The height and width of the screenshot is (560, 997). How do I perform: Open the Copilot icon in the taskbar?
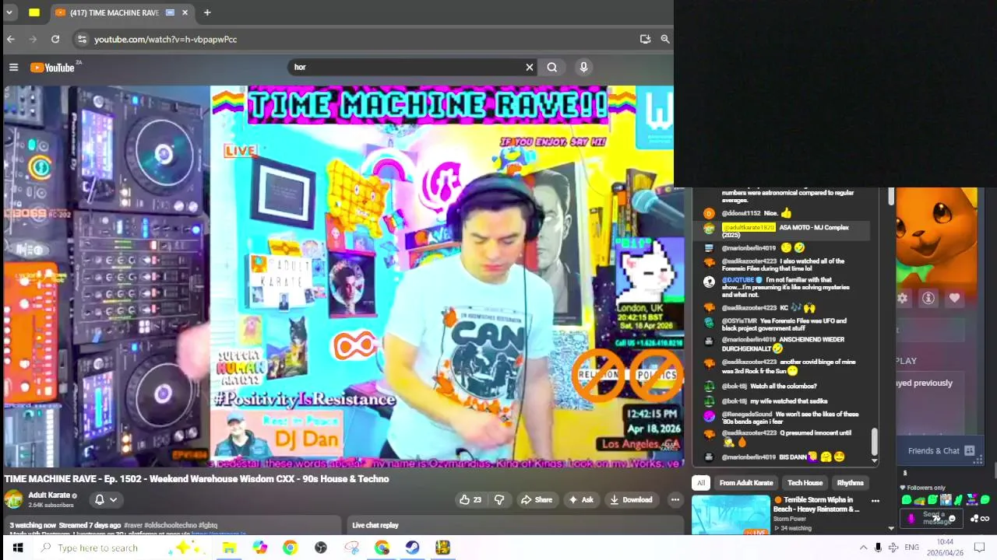259,548
